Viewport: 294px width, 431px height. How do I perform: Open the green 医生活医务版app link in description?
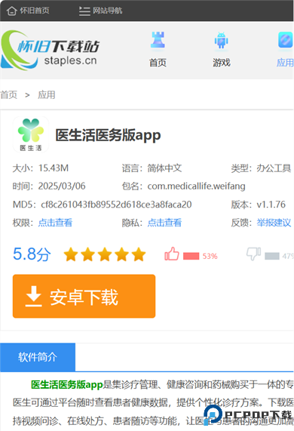(x=66, y=384)
